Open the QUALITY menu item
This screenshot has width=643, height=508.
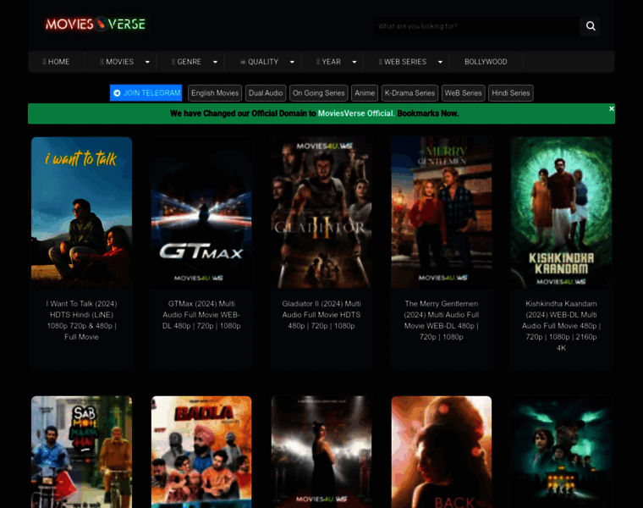coord(259,62)
